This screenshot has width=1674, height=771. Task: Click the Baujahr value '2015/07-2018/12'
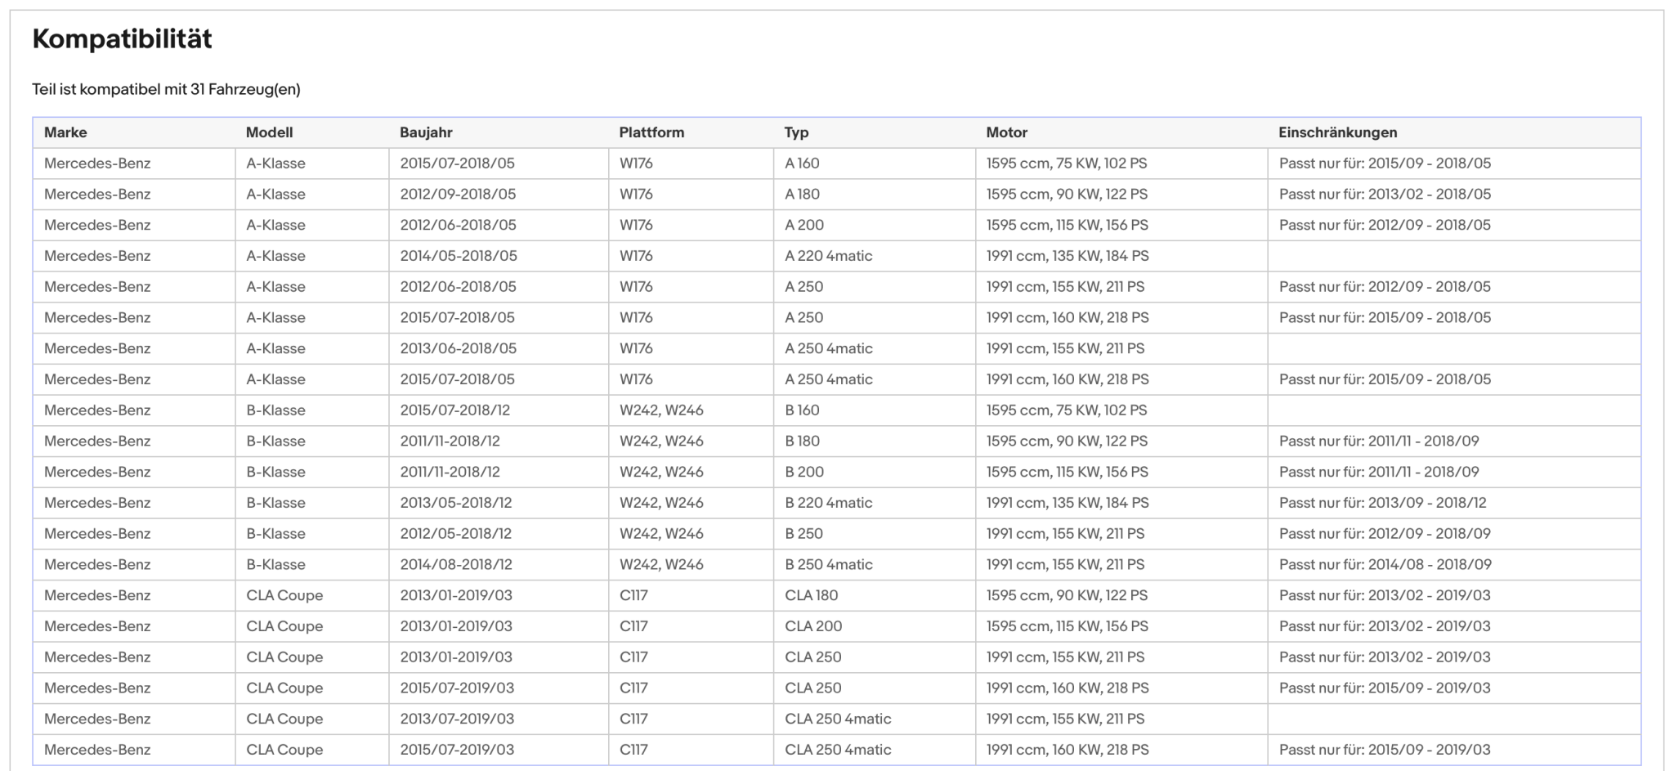tap(456, 410)
